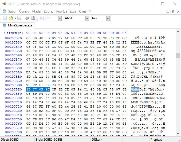Open the Analýza menu
181x142 pixels.
(62, 11)
